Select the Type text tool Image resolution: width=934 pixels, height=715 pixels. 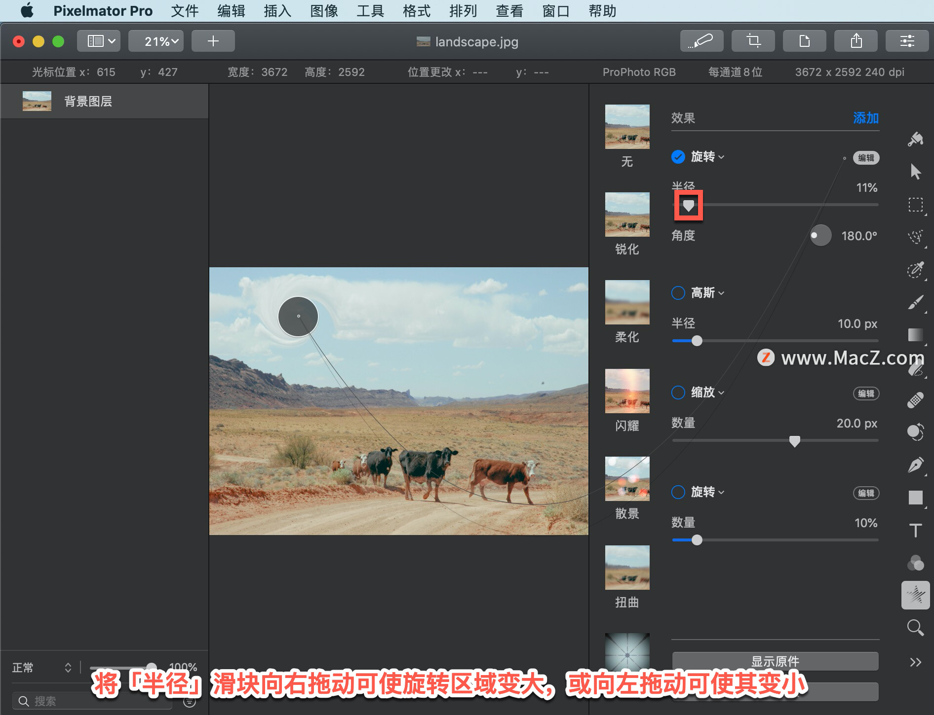click(x=915, y=530)
